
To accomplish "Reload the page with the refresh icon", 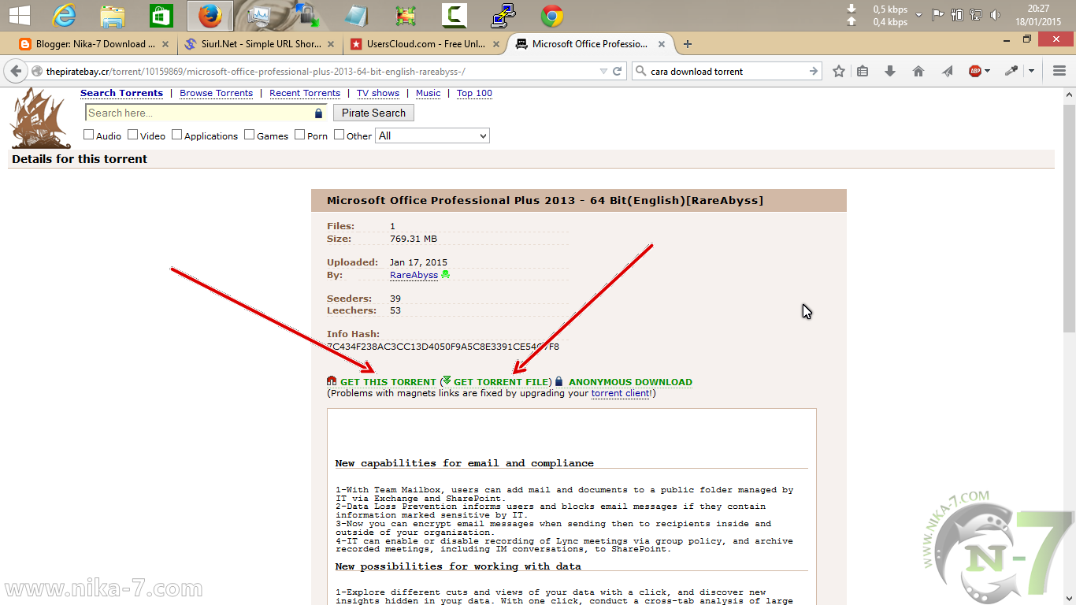I will (x=618, y=71).
